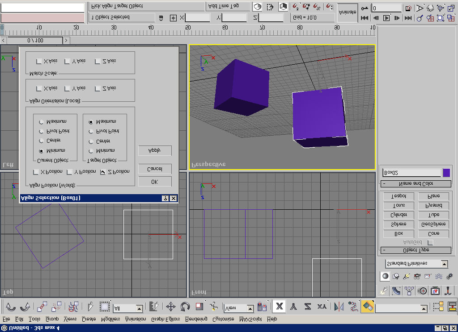The height and width of the screenshot is (332, 458).
Task: Choose the Bind to Space Warp tool
Action: (x=73, y=307)
